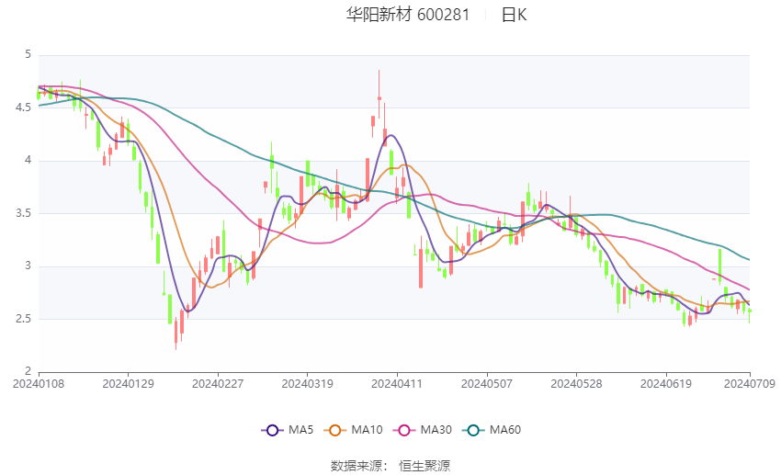
Task: Click the y-axis value 5
Action: click(28, 54)
